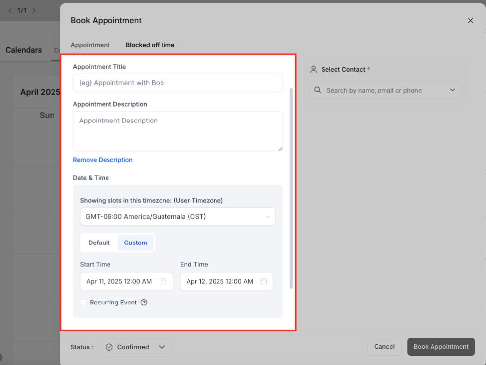Image resolution: width=486 pixels, height=365 pixels.
Task: Go to previous page arrow
Action: [x=10, y=10]
